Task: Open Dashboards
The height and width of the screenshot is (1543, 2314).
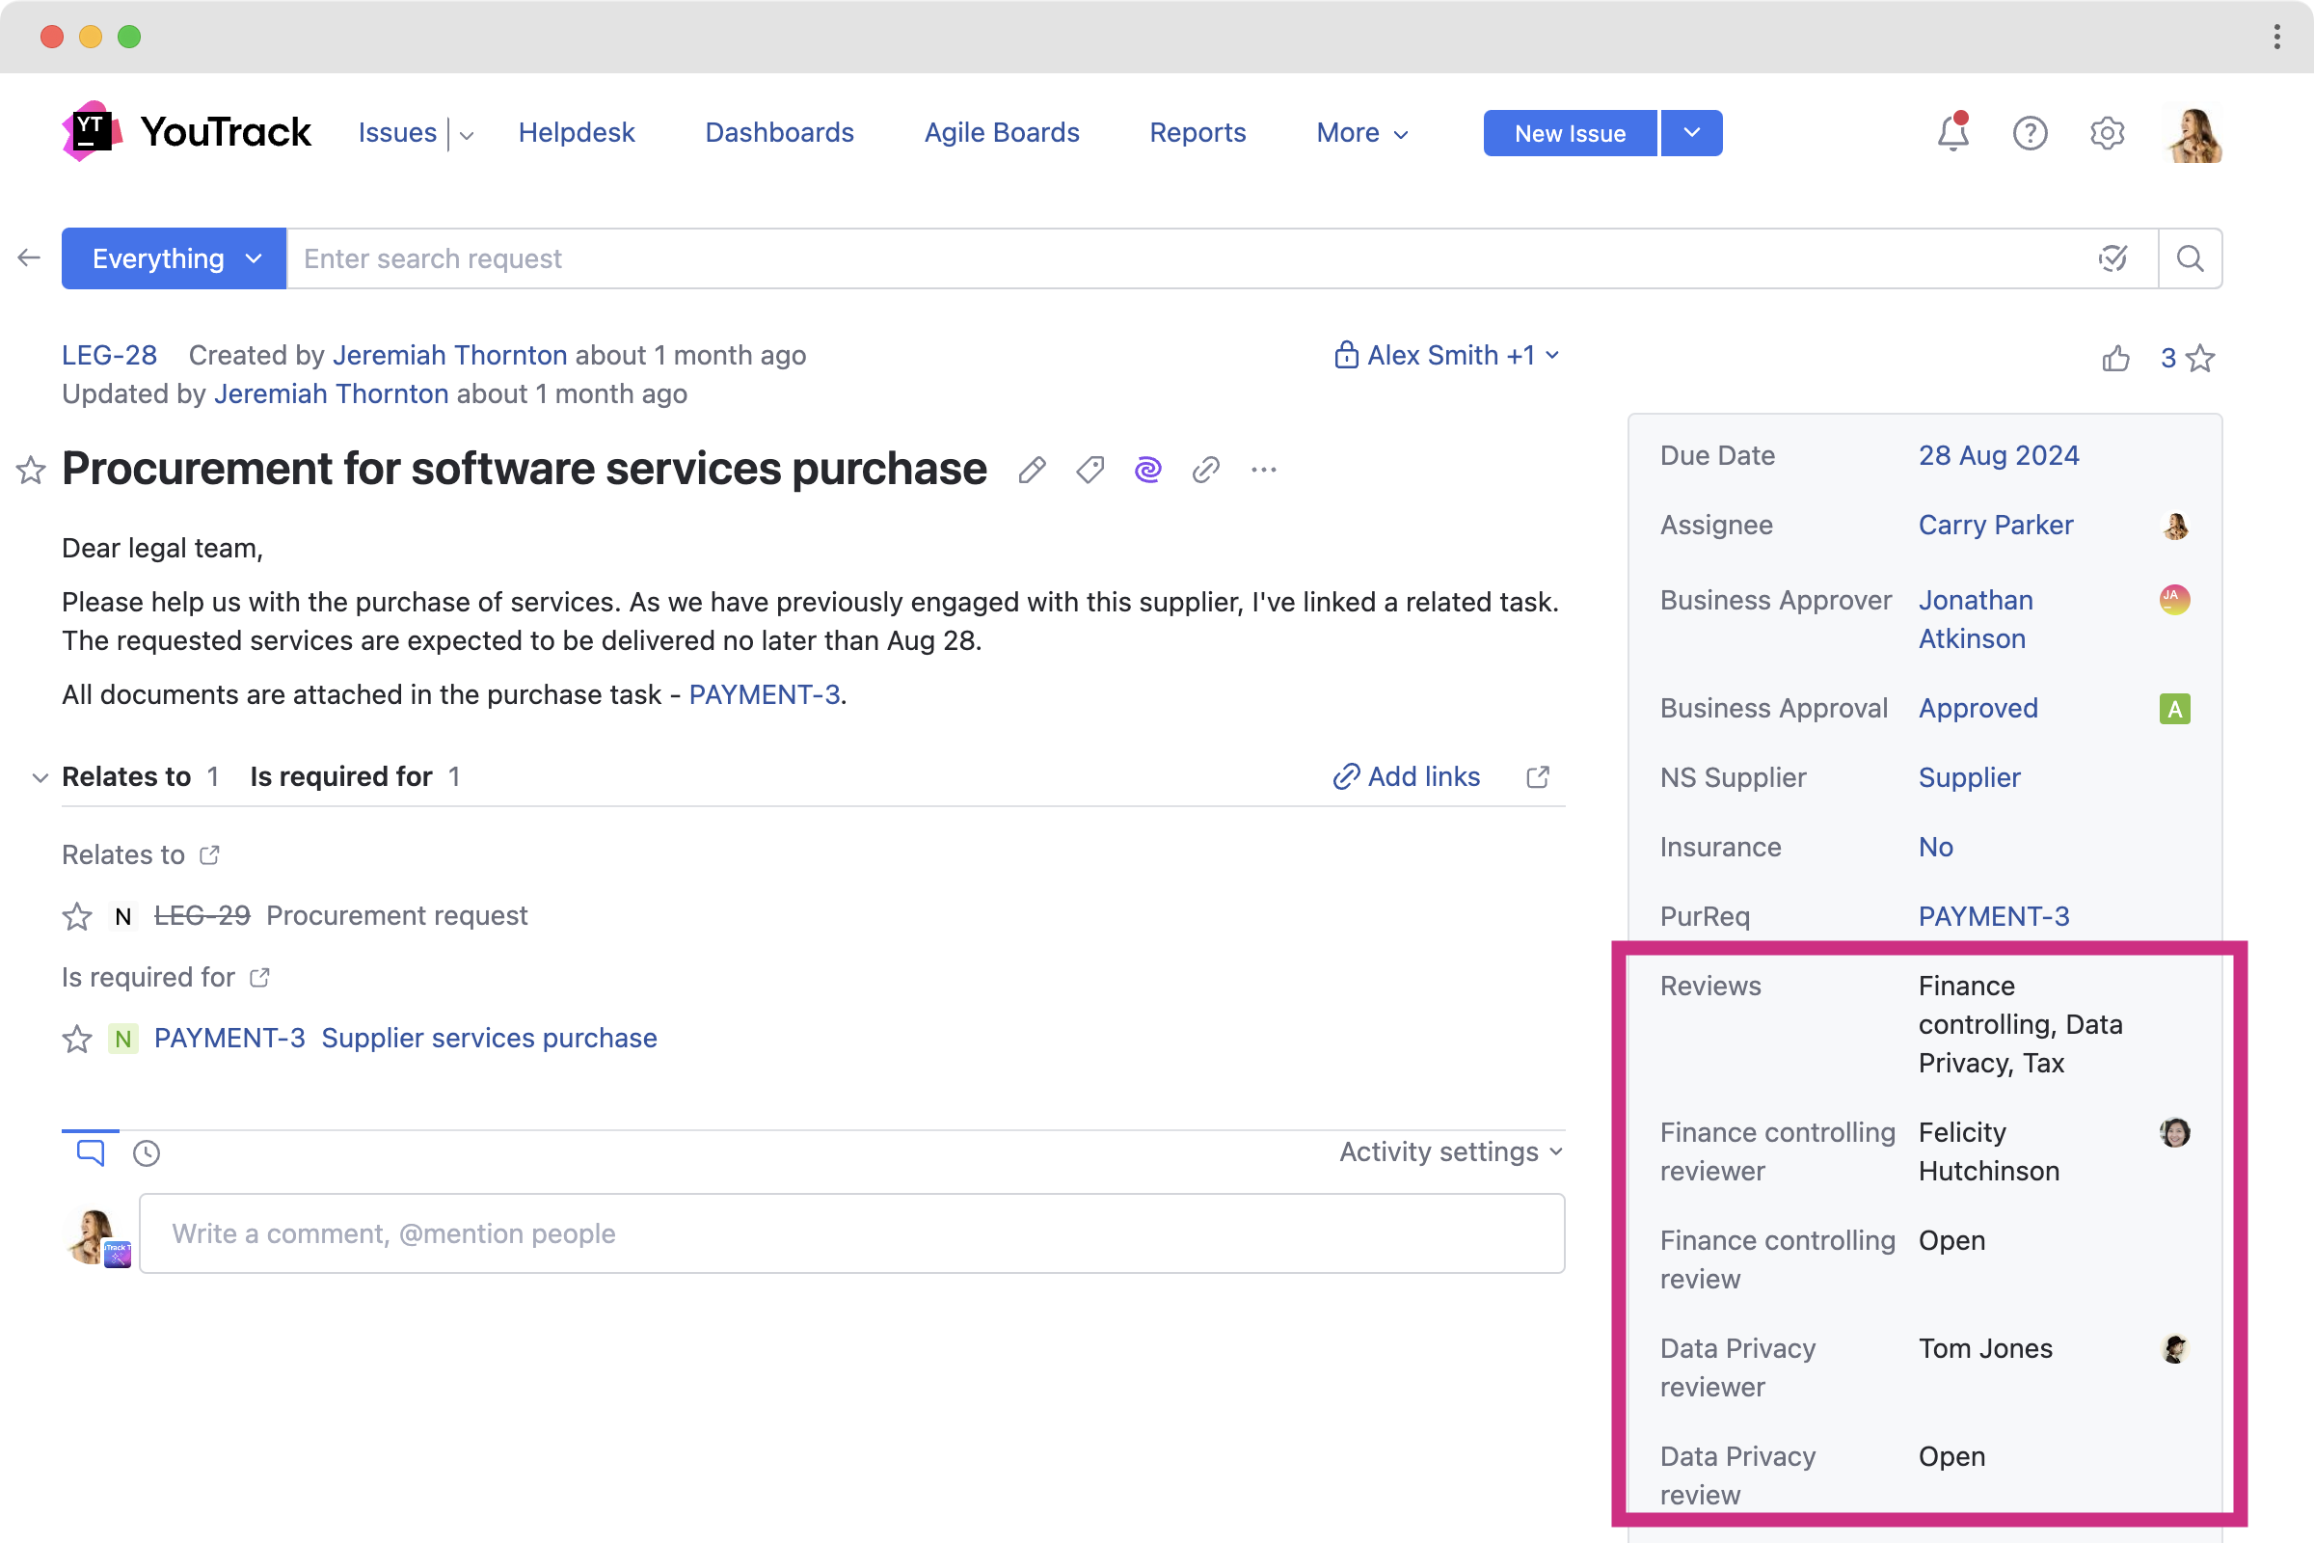Action: (x=779, y=133)
